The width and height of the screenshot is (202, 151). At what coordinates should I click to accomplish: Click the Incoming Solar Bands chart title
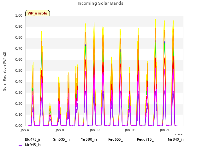(100, 3)
